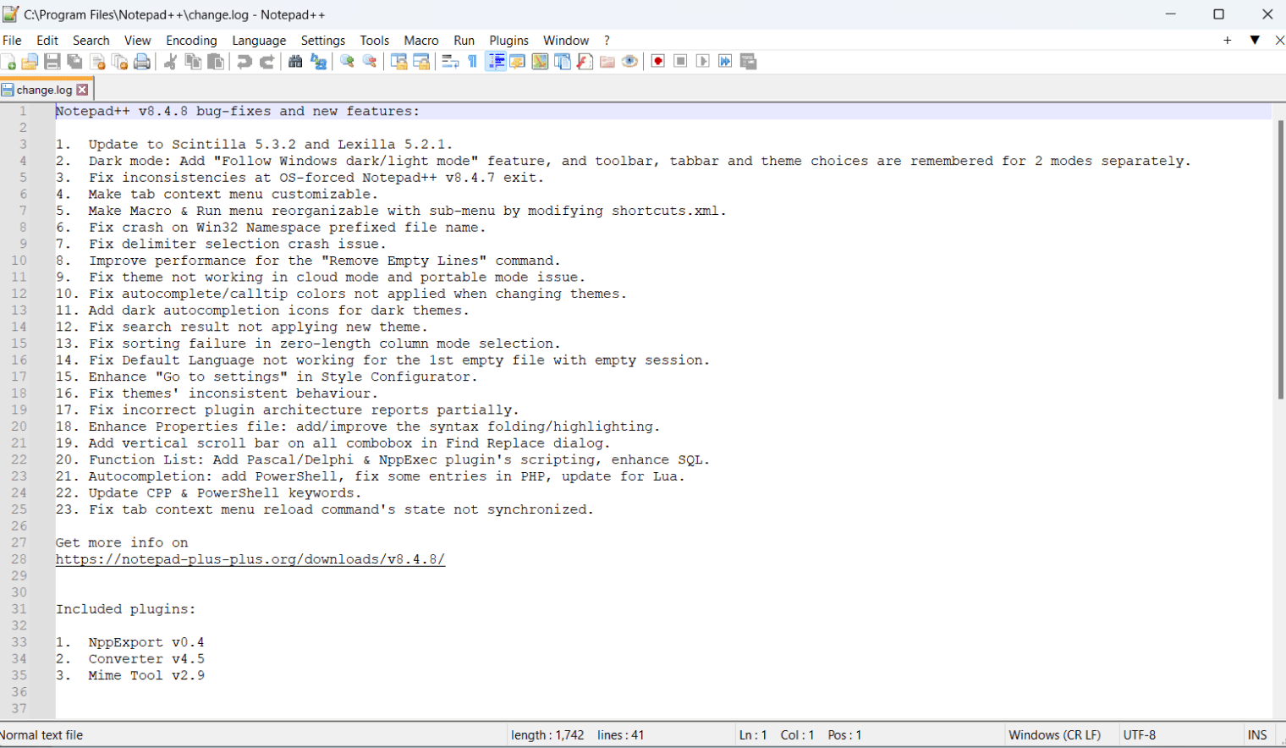The width and height of the screenshot is (1286, 748).
Task: Click the Cut scissors icon
Action: pos(170,62)
